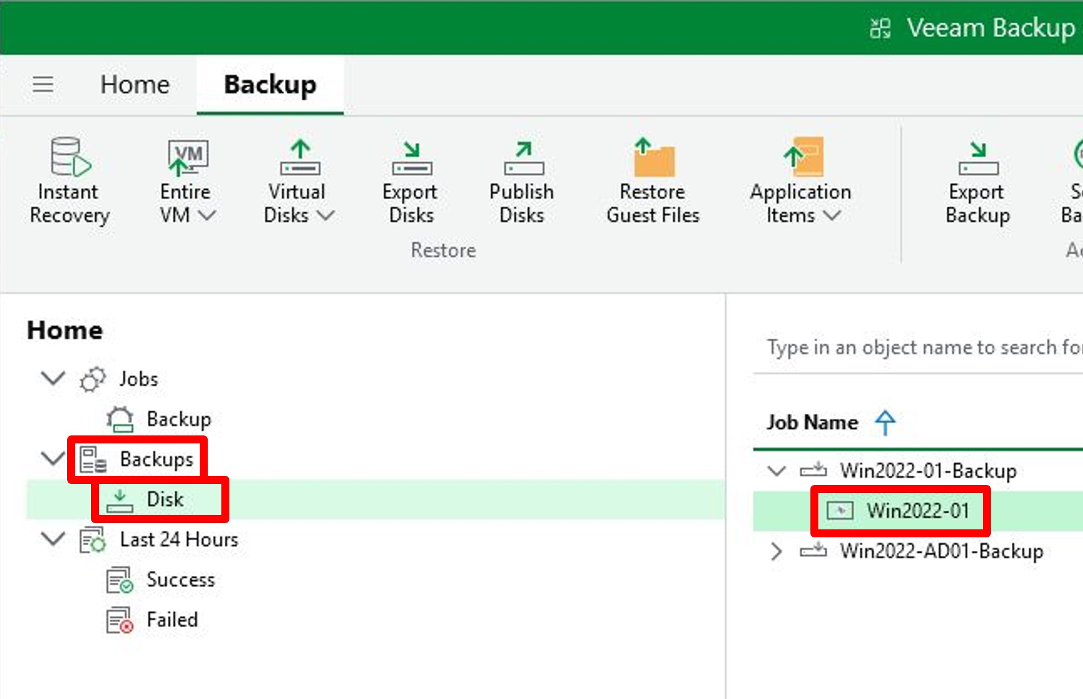1083x699 pixels.
Task: Select the Disk node under Backups
Action: (x=165, y=499)
